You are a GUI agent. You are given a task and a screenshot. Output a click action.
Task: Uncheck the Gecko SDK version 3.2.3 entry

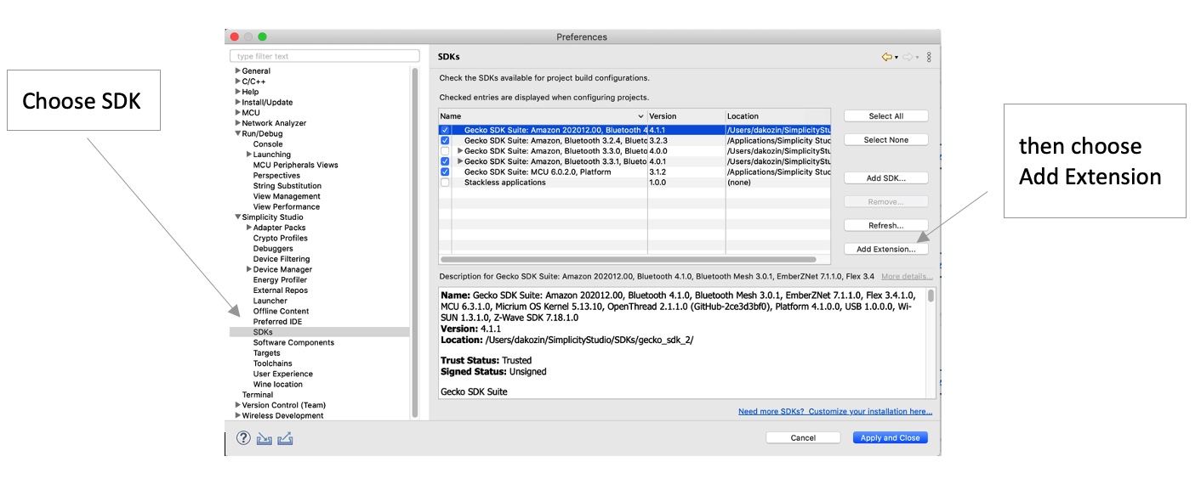(x=445, y=140)
